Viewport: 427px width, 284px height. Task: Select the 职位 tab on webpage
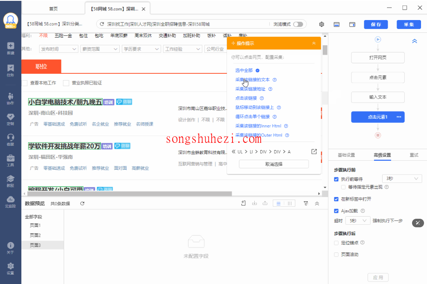(41, 67)
